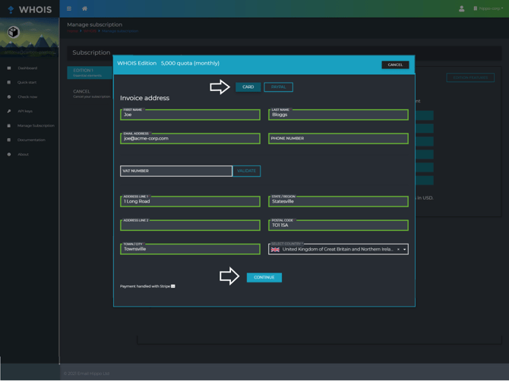
Task: Select the CARD payment option
Action: (x=248, y=87)
